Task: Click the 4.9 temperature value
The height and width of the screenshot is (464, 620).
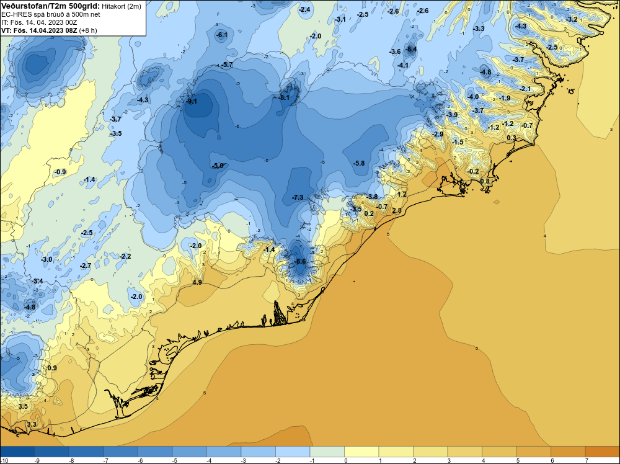Action: pos(197,282)
